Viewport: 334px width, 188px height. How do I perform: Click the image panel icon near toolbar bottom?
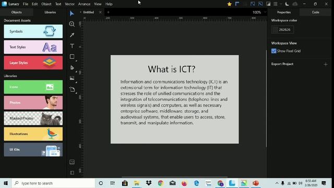[72, 162]
